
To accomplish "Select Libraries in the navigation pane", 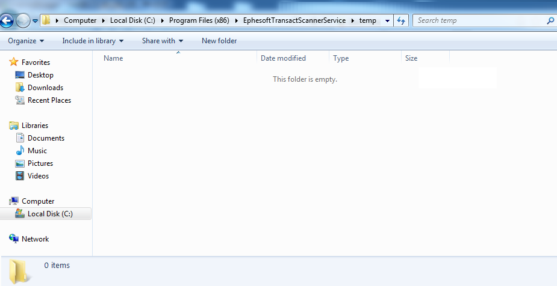I will 35,126.
